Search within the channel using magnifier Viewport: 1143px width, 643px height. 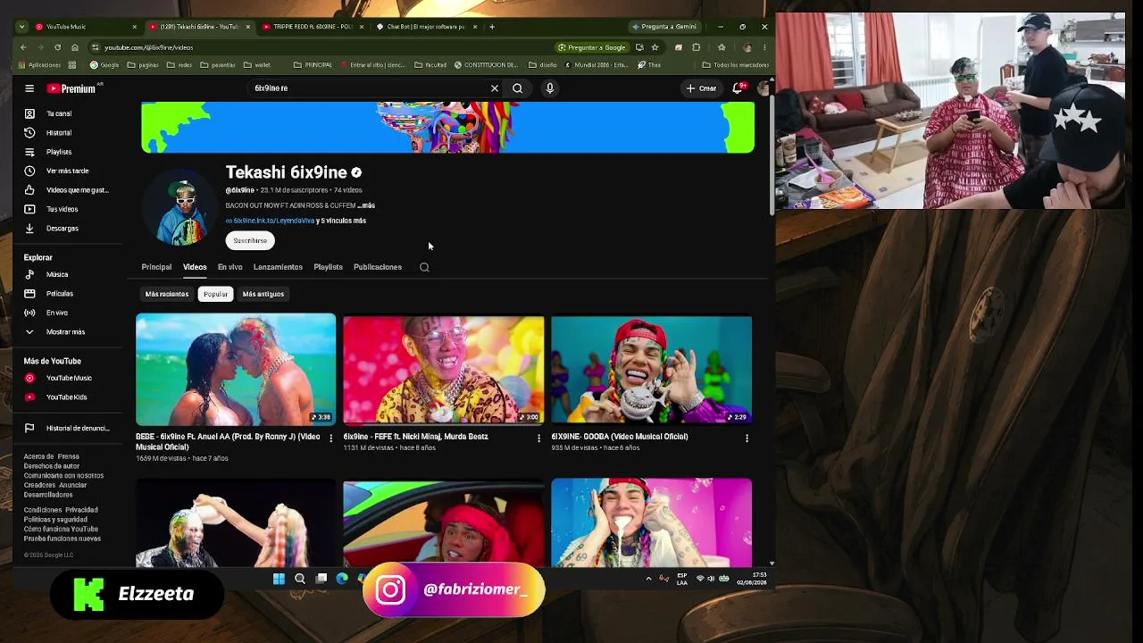(424, 267)
